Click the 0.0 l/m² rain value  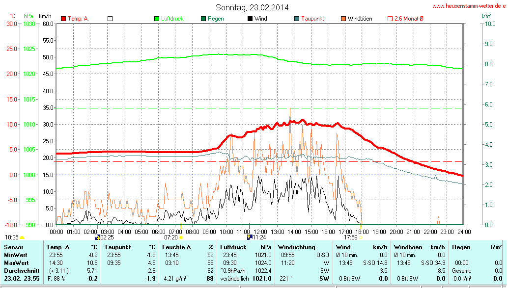(x=462, y=278)
